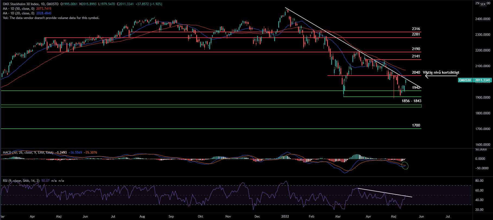
Task: Open the SEK currency selector
Action: pos(483,4)
